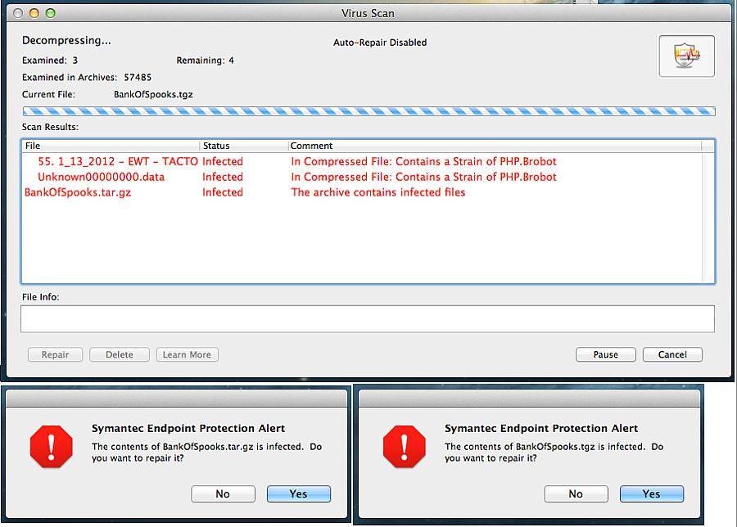Click the Comment column header

495,146
